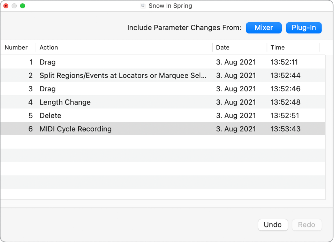Screen dimensions: 334x242
Task: Select the Split Regions/Events history entry
Action: [x=123, y=76]
